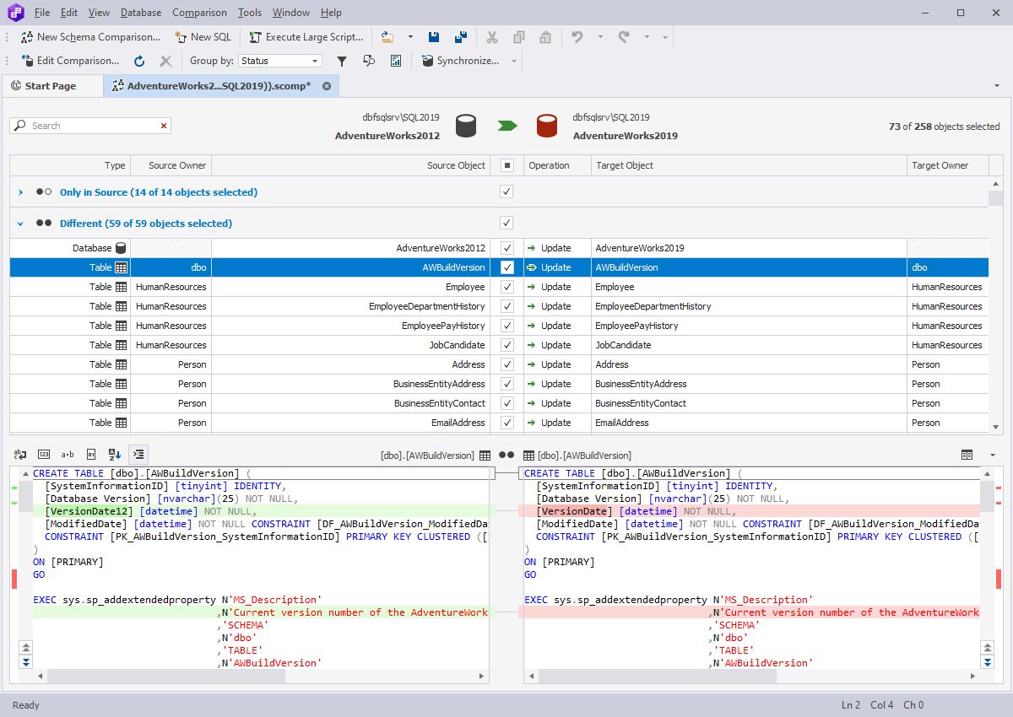Toggle the a·b whitespace icon
This screenshot has height=717, width=1013.
(x=68, y=455)
